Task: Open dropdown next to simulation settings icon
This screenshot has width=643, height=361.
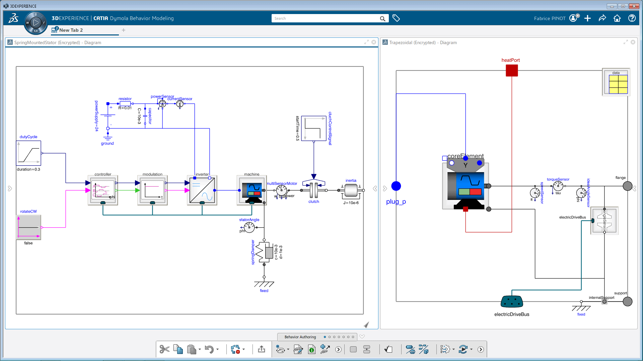Action: pyautogui.click(x=453, y=350)
